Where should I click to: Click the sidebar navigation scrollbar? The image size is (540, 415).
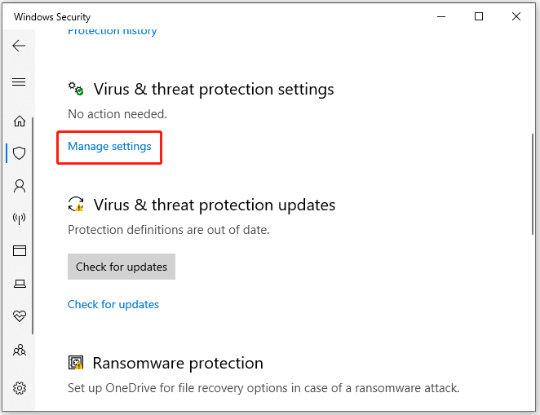(33, 225)
